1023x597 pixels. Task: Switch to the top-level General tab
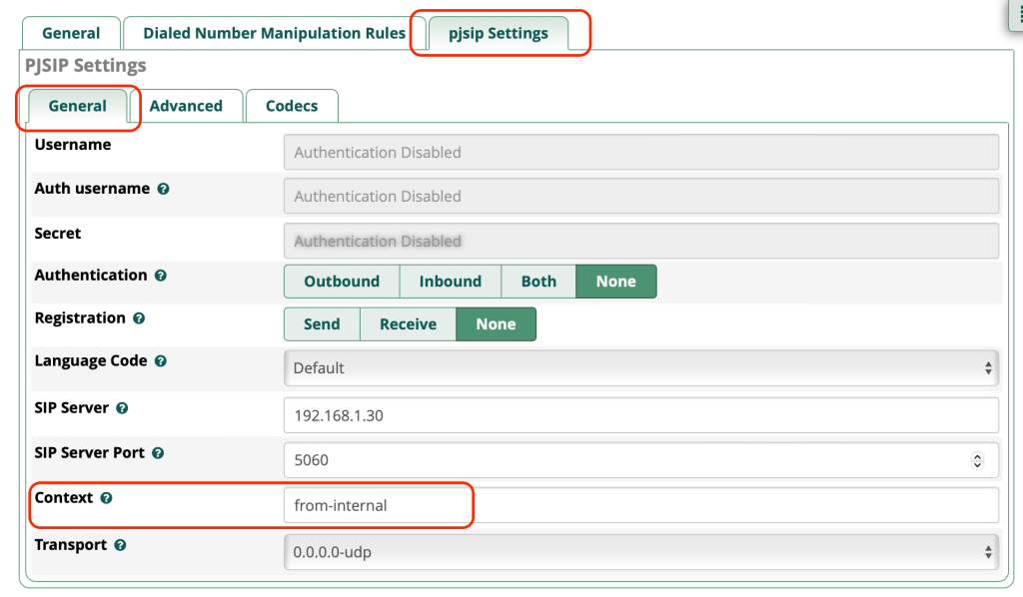(x=71, y=33)
